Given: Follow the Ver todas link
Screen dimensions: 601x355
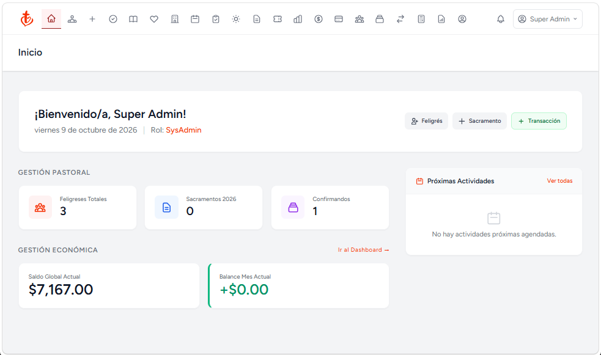Looking at the screenshot, I should tap(559, 181).
